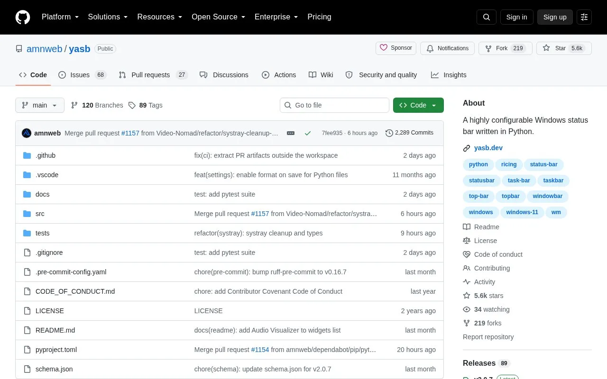Image resolution: width=607 pixels, height=379 pixels.
Task: Click the commits history clock icon
Action: (389, 133)
